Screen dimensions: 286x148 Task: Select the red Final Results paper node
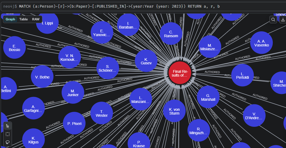tap(180, 73)
